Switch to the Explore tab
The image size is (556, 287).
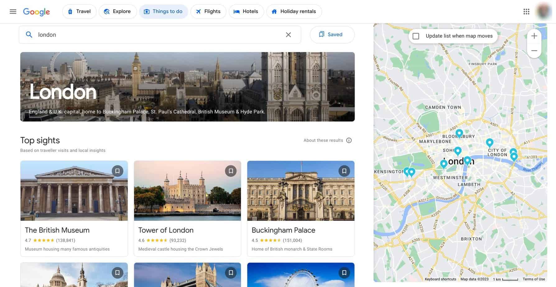(x=118, y=11)
